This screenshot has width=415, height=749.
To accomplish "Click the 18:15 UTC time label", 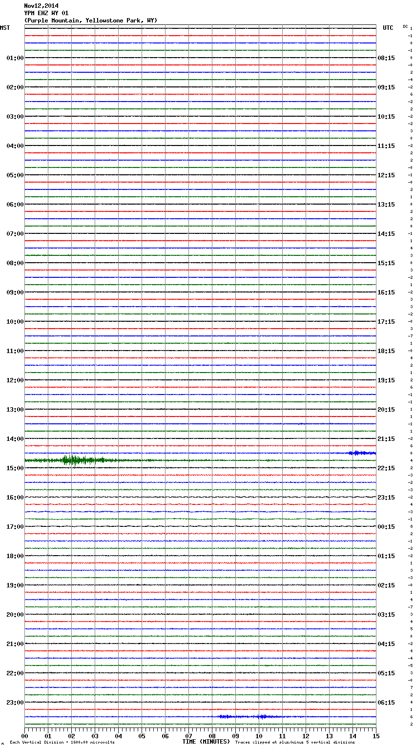I will [386, 351].
